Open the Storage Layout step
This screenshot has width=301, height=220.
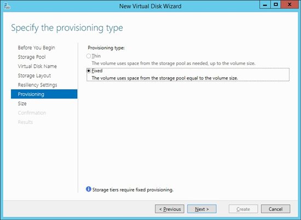click(x=34, y=76)
